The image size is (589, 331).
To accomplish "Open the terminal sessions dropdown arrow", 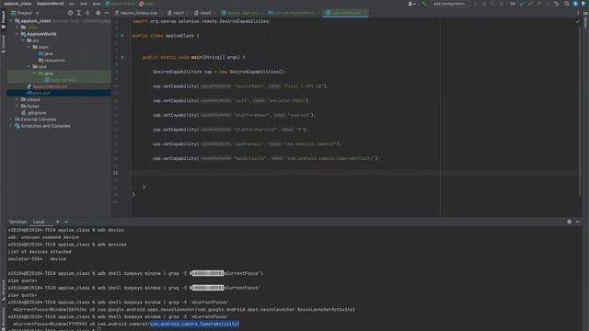I will point(66,222).
